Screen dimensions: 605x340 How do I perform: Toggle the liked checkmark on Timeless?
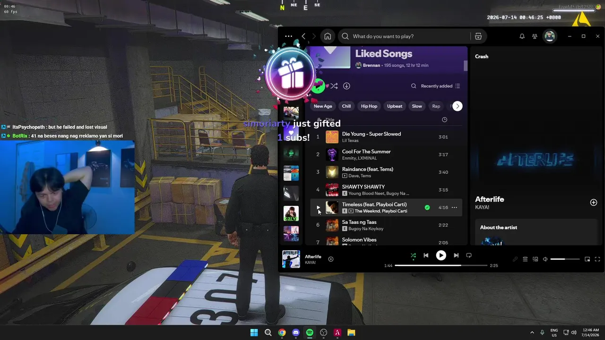click(x=427, y=207)
